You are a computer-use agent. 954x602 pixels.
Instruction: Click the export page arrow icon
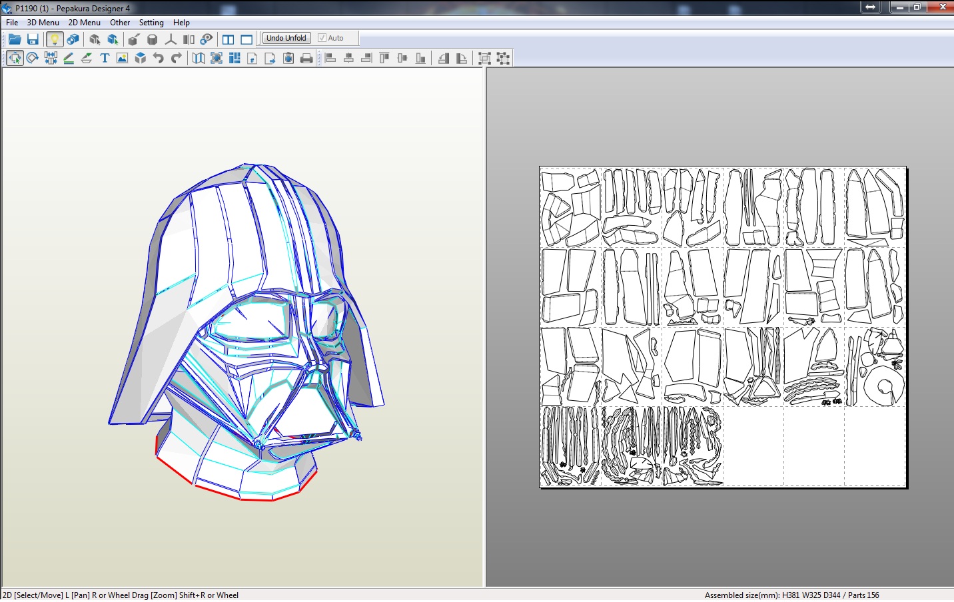coord(270,58)
